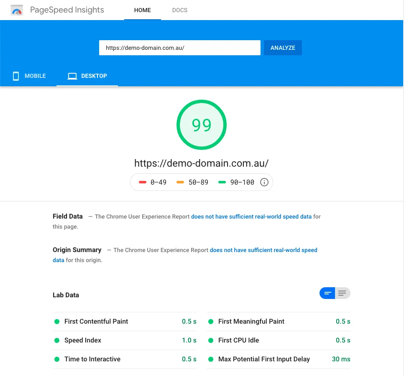Click the green dot beside First Contentful Paint

point(57,322)
